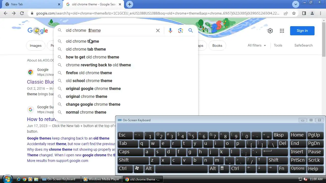Bookmark this page with star icon

coord(294,13)
